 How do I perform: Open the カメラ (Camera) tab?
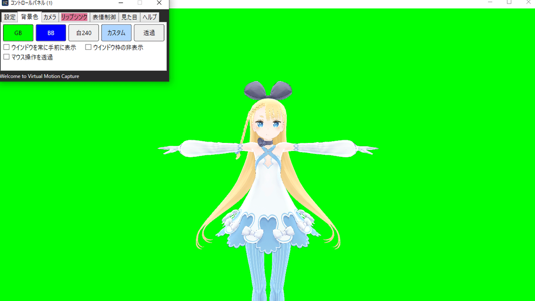[49, 17]
